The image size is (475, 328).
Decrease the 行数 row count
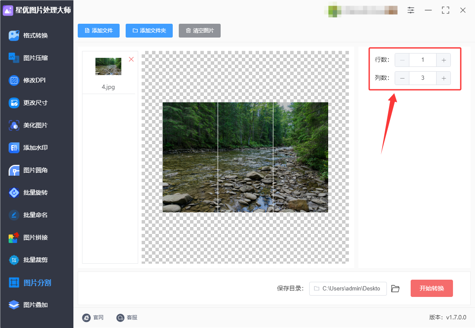pos(402,60)
